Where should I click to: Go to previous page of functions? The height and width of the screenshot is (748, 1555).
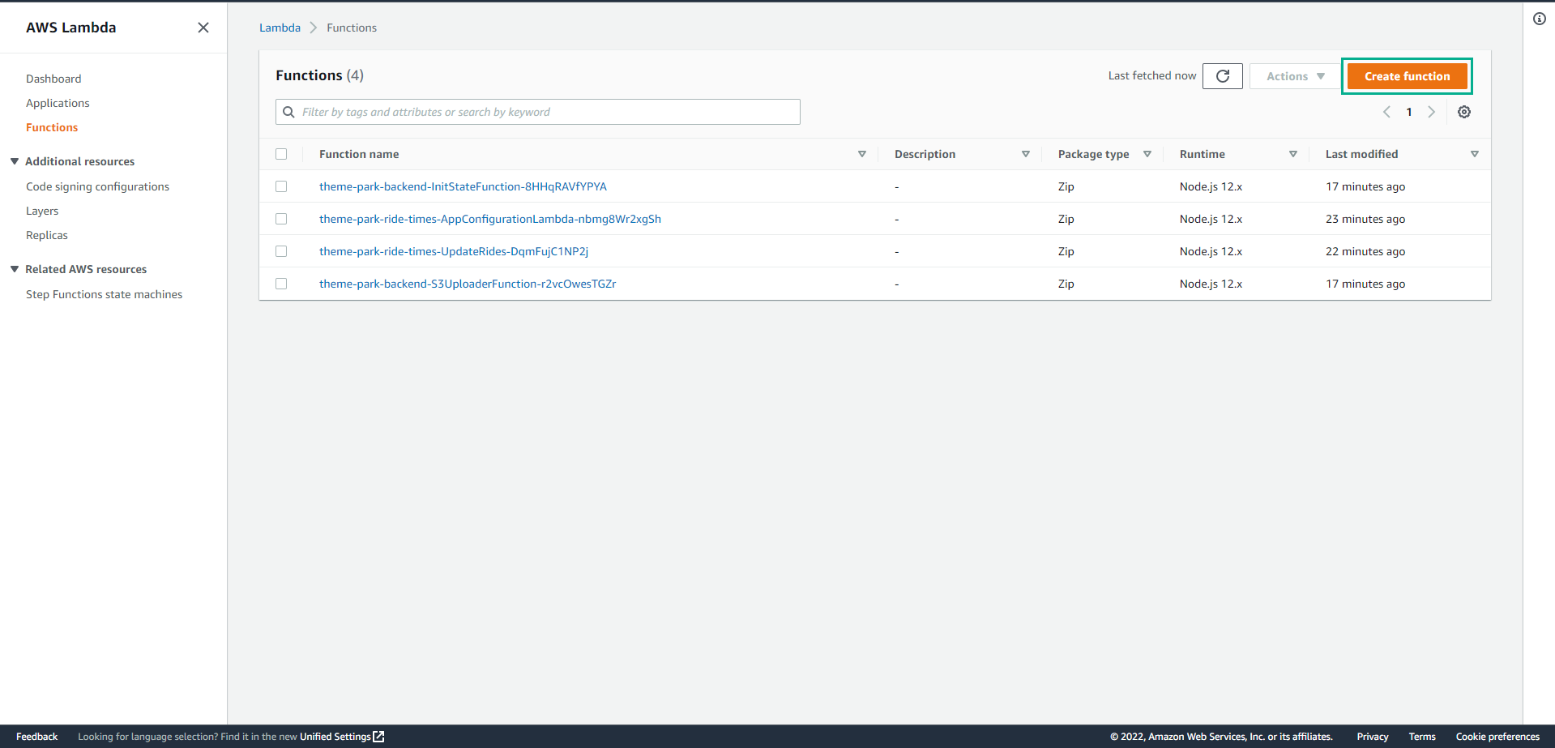tap(1386, 112)
